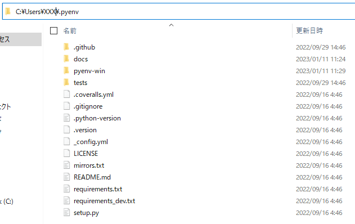Click the _config.yml file icon
The image size is (355, 224).
tap(66, 141)
